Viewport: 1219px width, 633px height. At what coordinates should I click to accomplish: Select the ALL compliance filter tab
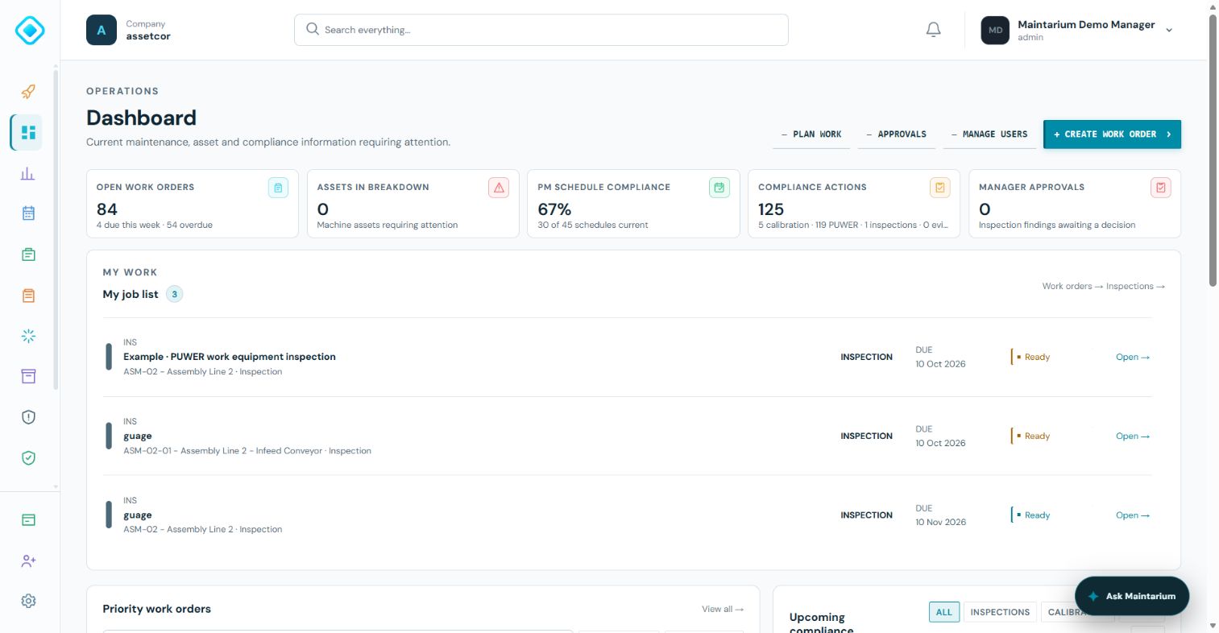943,612
